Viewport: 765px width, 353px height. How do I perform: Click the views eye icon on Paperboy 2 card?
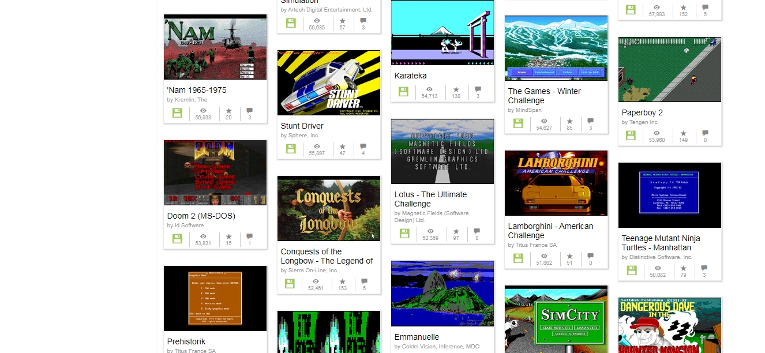point(657,133)
